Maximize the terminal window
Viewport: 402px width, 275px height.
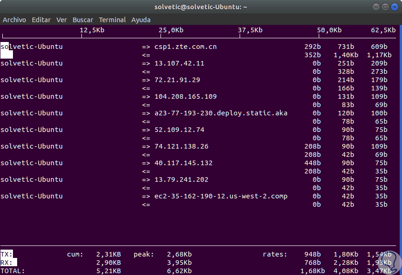point(385,7)
